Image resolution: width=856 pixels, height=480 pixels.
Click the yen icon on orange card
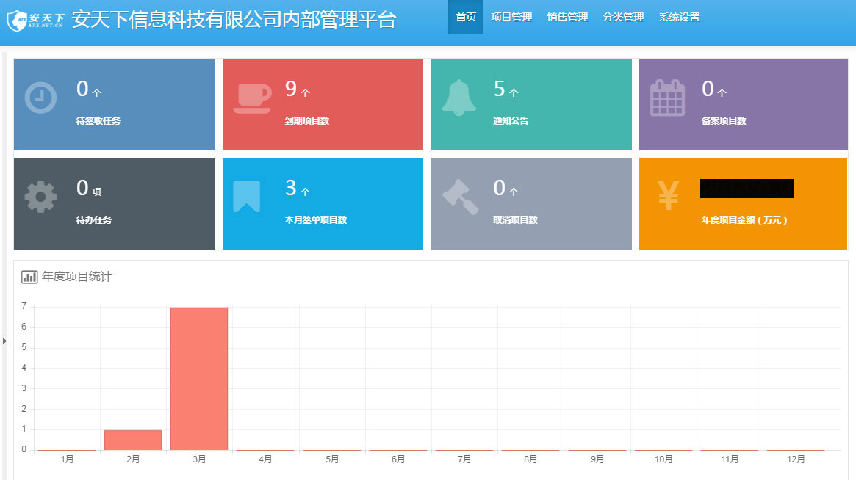click(x=668, y=196)
